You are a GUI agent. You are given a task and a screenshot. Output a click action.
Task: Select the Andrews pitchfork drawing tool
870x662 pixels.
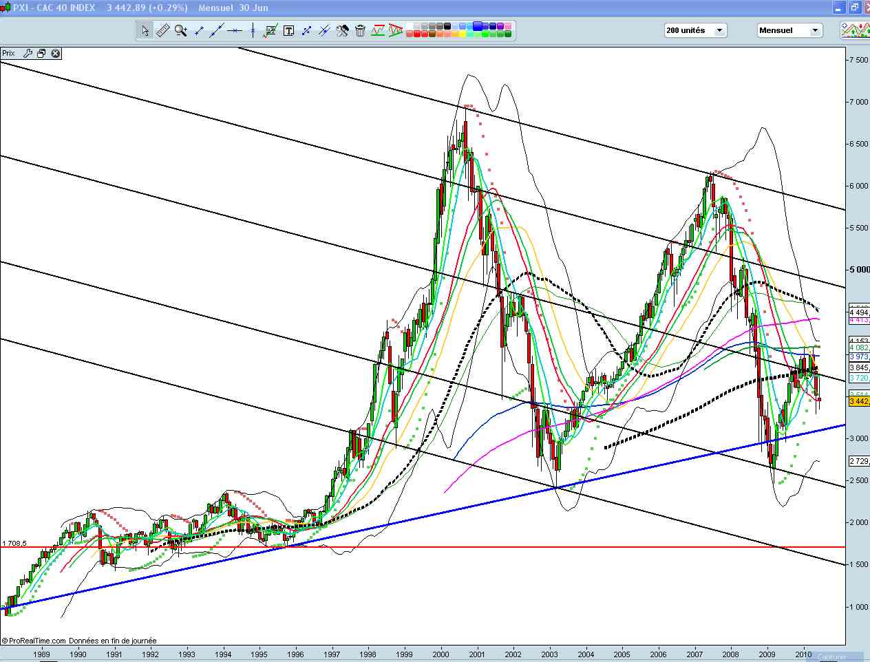coord(394,30)
